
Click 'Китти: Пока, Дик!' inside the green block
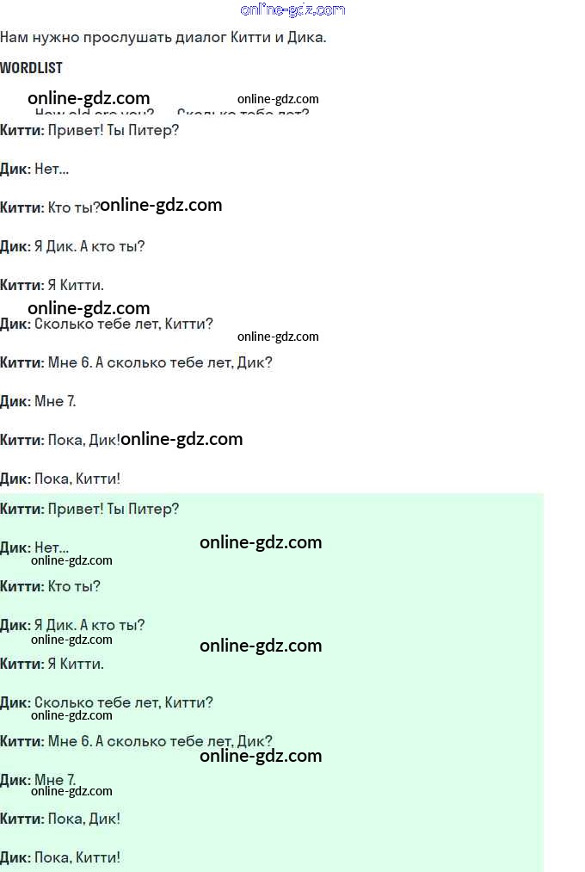click(60, 819)
